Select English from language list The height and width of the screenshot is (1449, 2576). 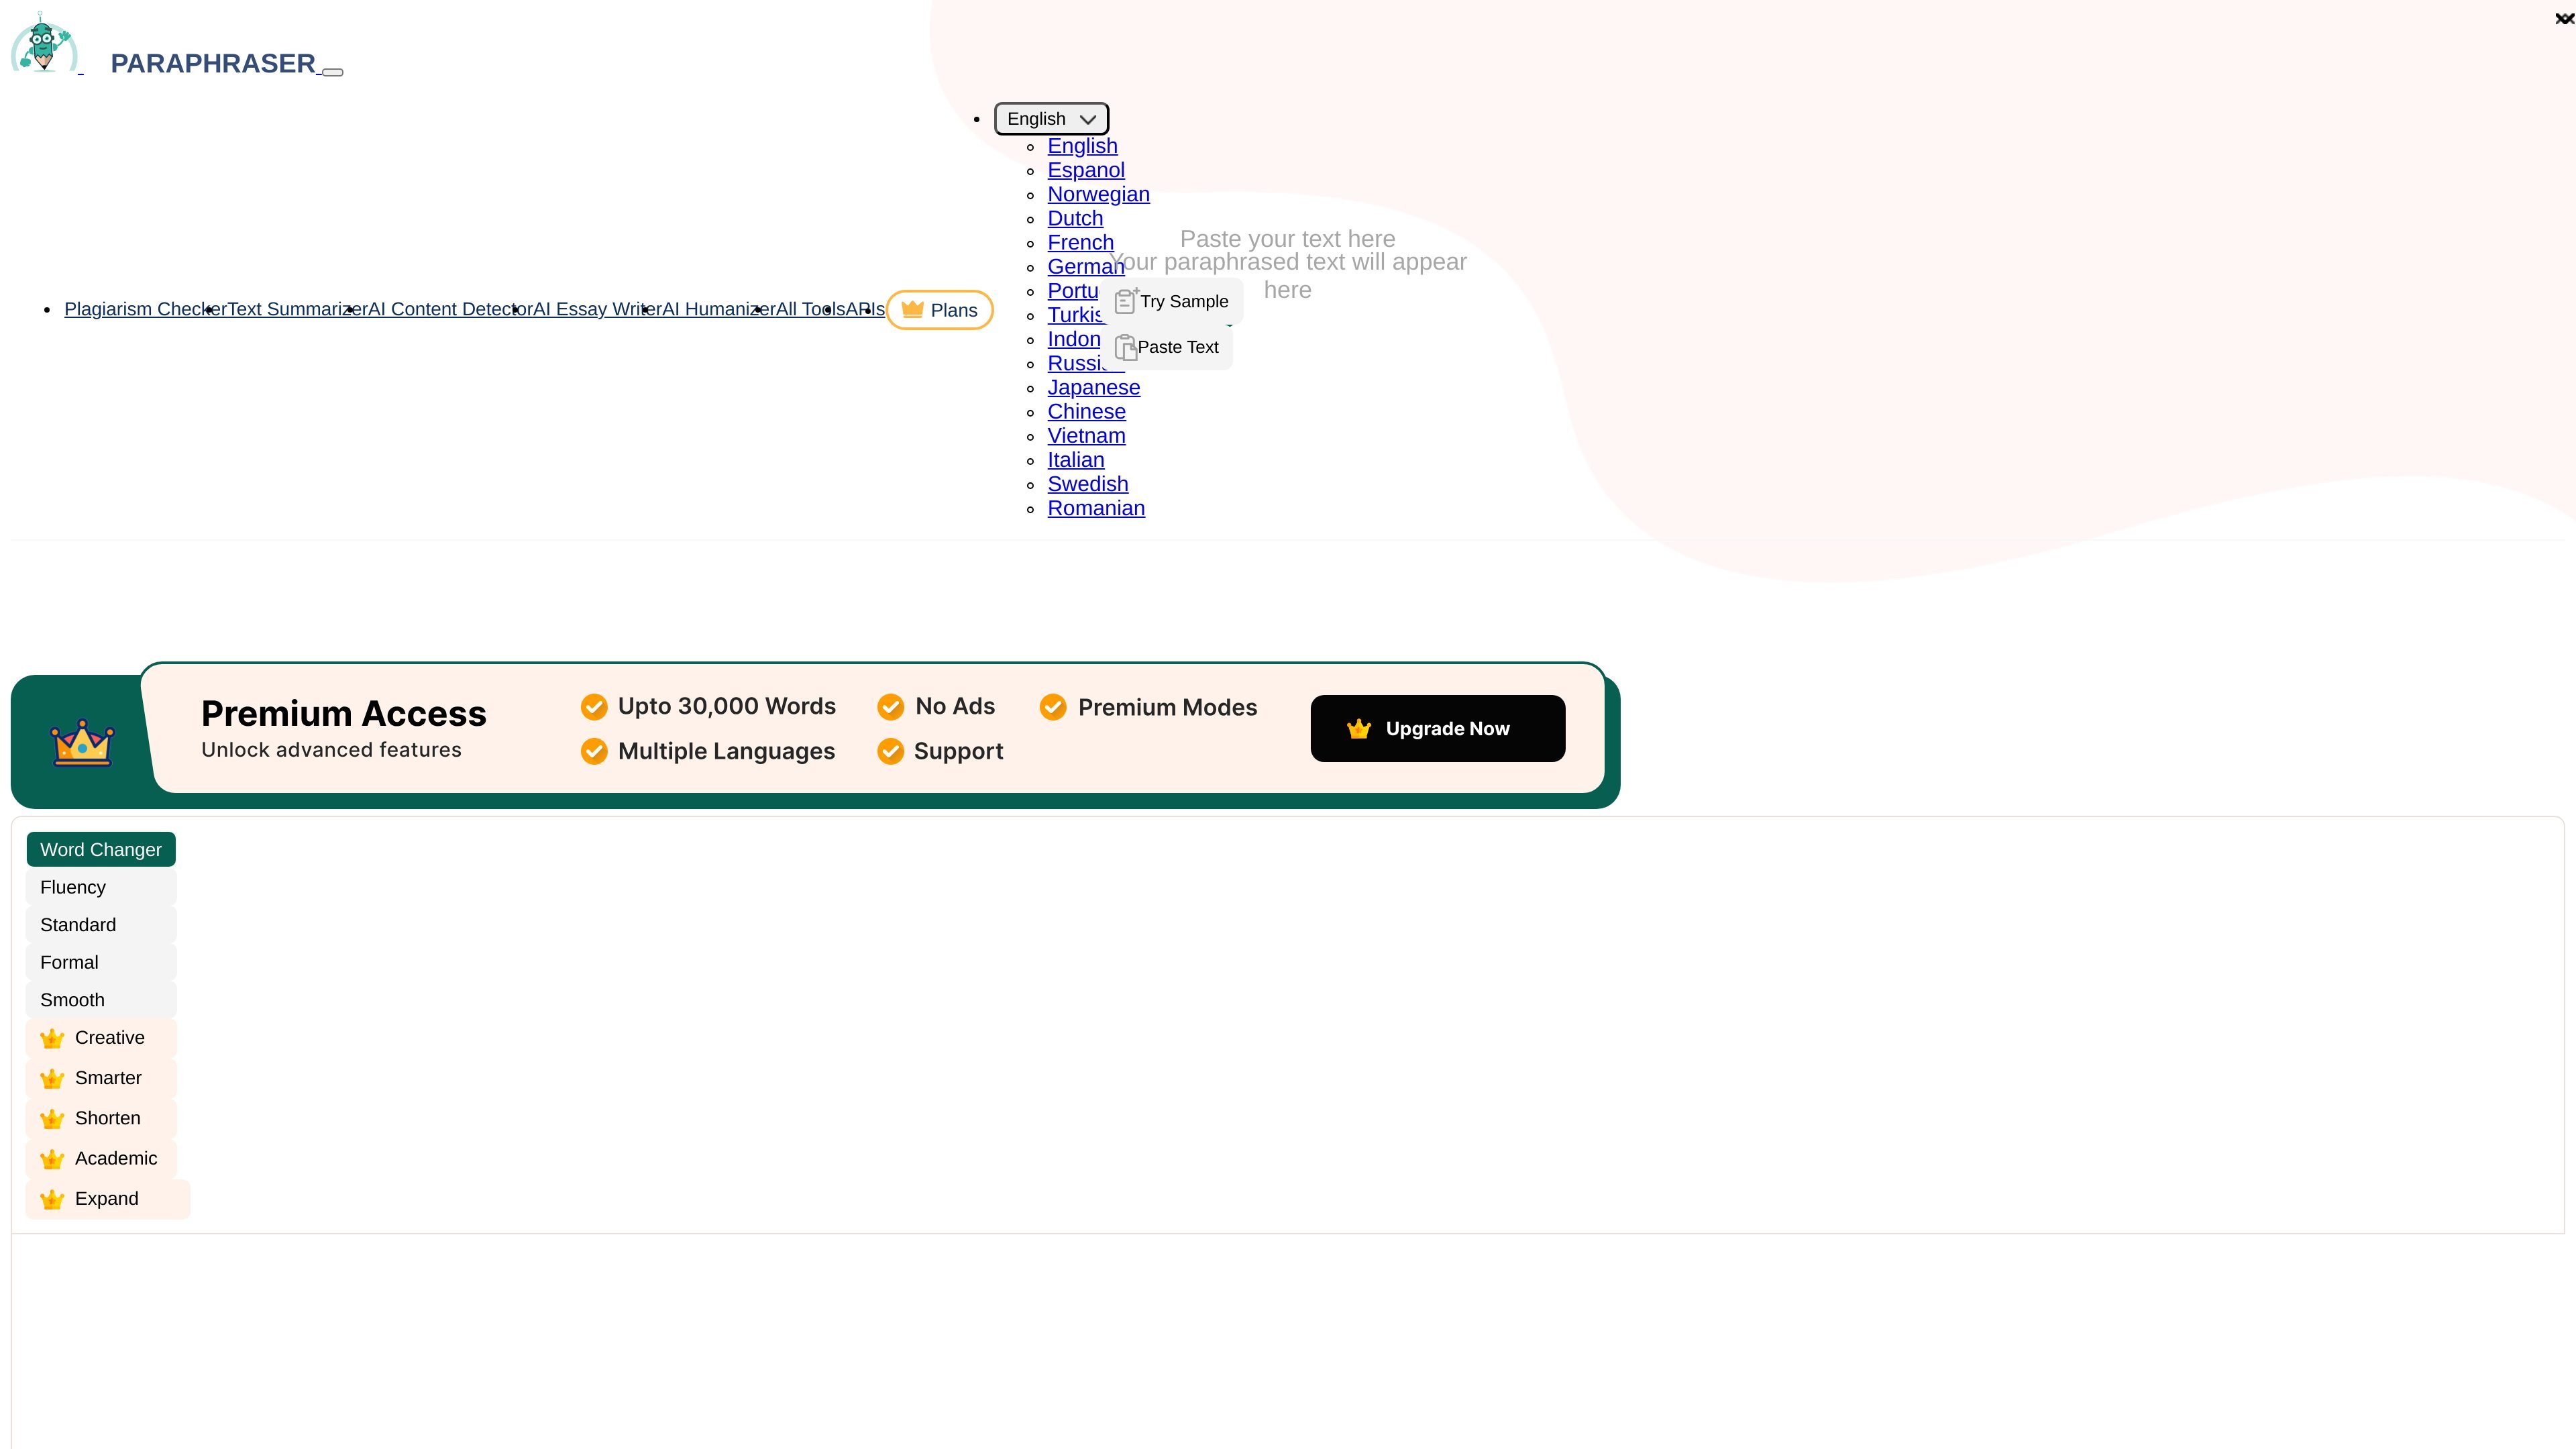1082,146
